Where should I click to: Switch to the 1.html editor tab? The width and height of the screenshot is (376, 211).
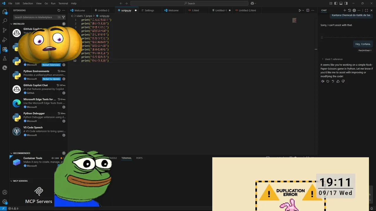[x=195, y=10]
